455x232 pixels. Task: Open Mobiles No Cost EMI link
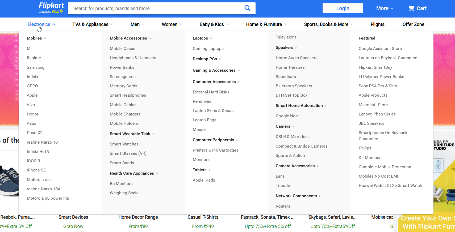click(378, 176)
